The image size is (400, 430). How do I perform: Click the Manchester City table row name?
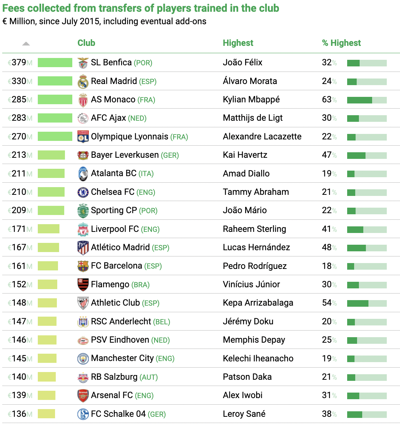(122, 358)
